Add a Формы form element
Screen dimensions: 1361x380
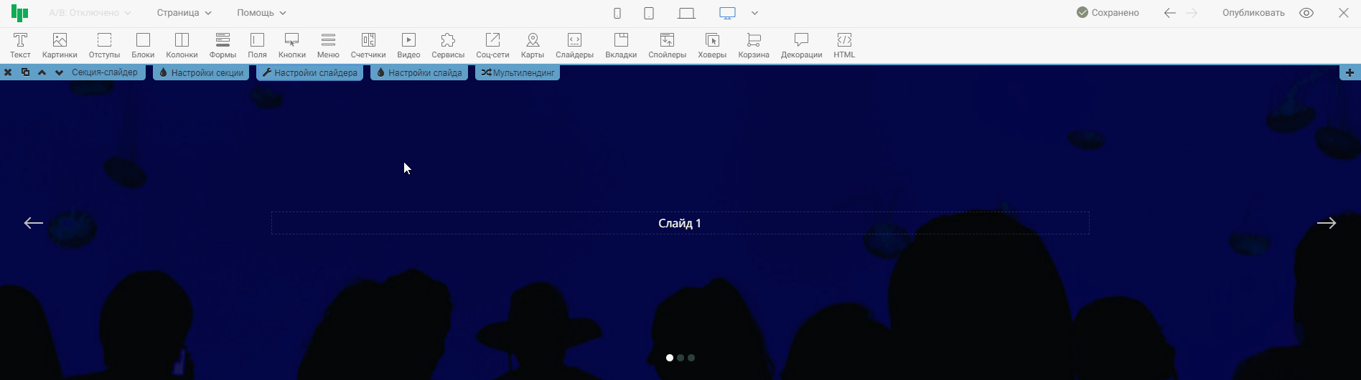pyautogui.click(x=223, y=45)
